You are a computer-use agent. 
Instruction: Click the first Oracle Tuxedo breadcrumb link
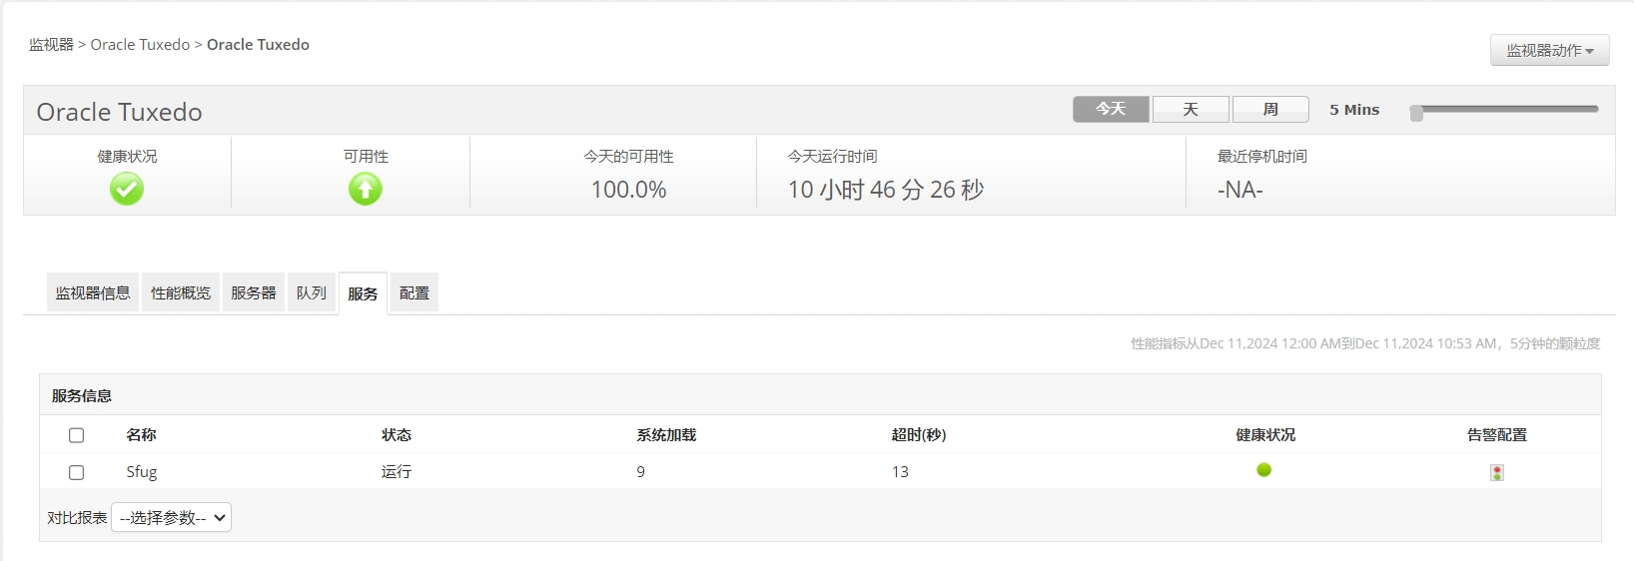(x=140, y=44)
